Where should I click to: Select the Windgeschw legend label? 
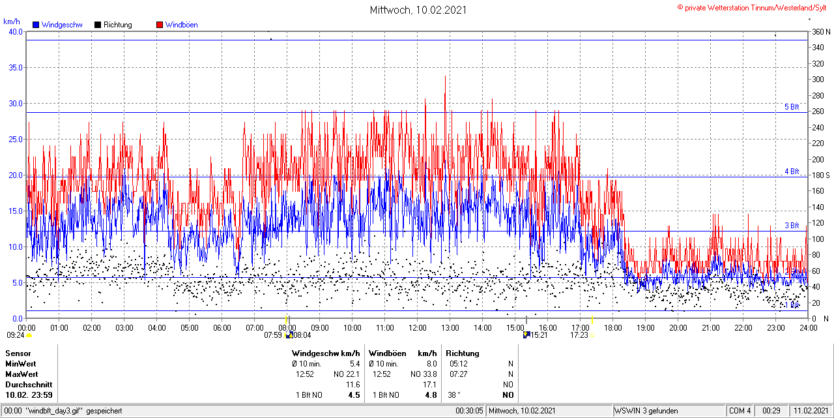coord(62,25)
